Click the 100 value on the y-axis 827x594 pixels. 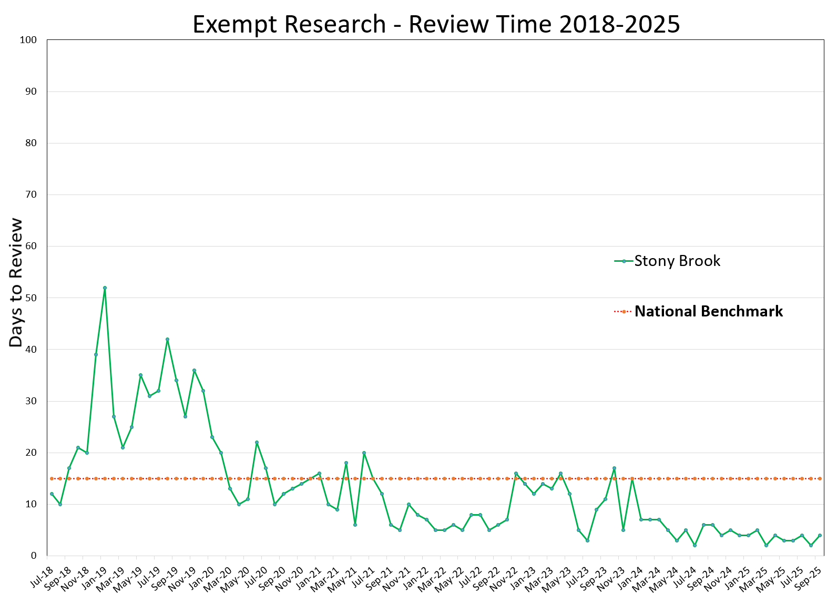(28, 40)
